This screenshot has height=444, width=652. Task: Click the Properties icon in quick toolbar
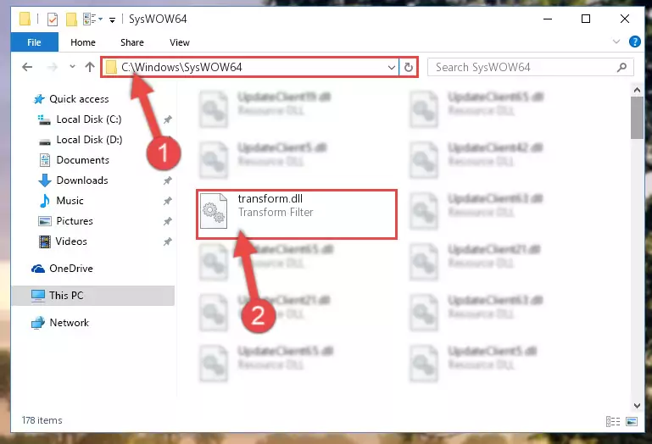(x=53, y=19)
